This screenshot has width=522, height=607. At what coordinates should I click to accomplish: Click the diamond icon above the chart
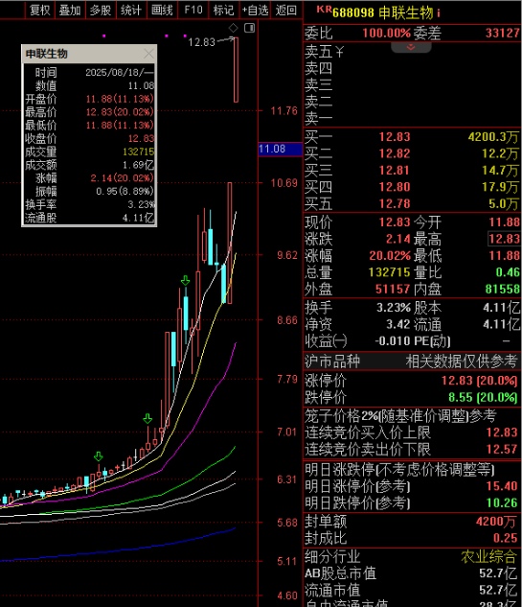click(x=233, y=28)
